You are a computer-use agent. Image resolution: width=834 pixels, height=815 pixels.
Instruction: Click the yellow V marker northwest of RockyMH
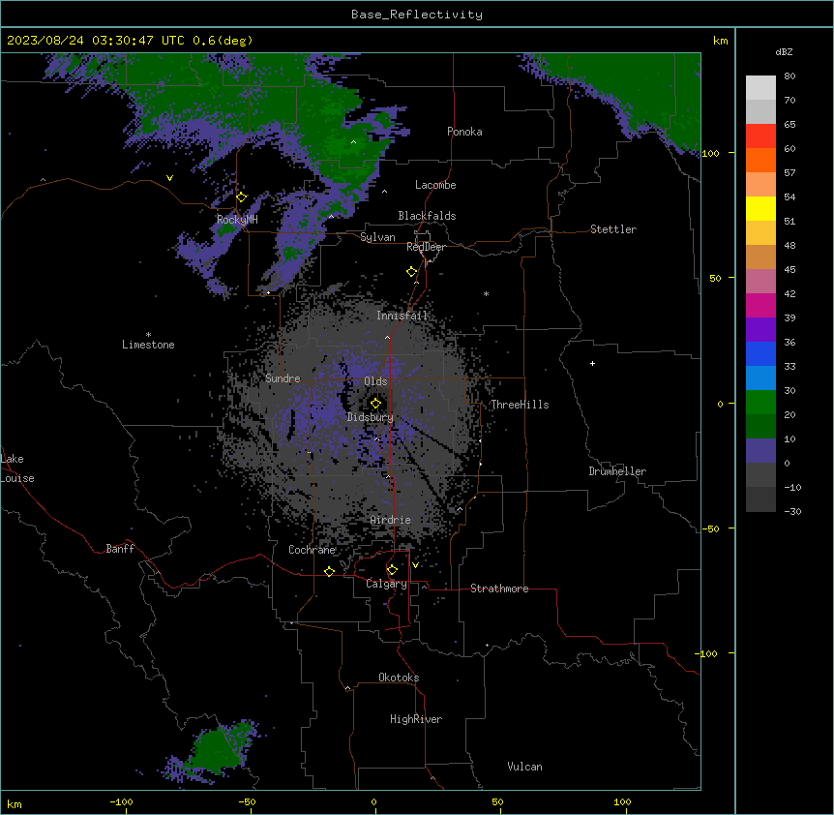[169, 178]
